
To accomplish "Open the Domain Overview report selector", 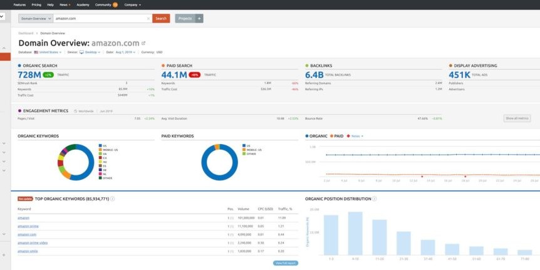I will pos(36,19).
